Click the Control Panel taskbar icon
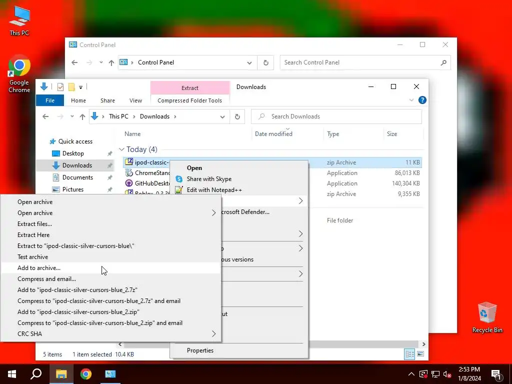 [110, 374]
